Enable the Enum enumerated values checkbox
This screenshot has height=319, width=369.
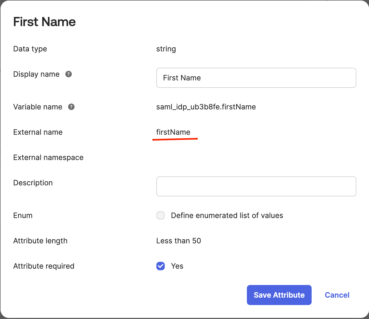[x=161, y=215]
